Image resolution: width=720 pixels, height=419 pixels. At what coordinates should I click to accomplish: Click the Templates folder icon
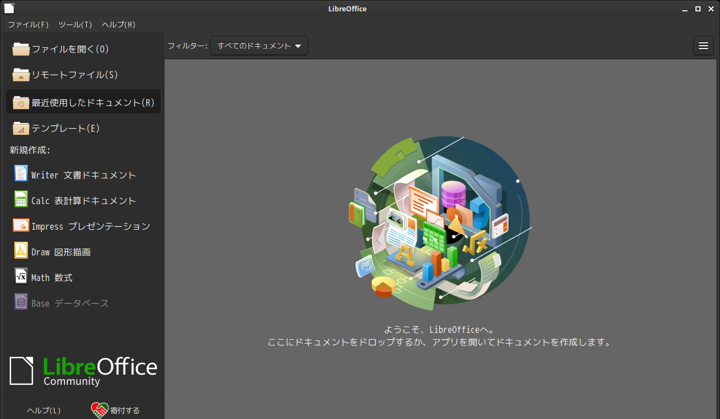(x=21, y=128)
